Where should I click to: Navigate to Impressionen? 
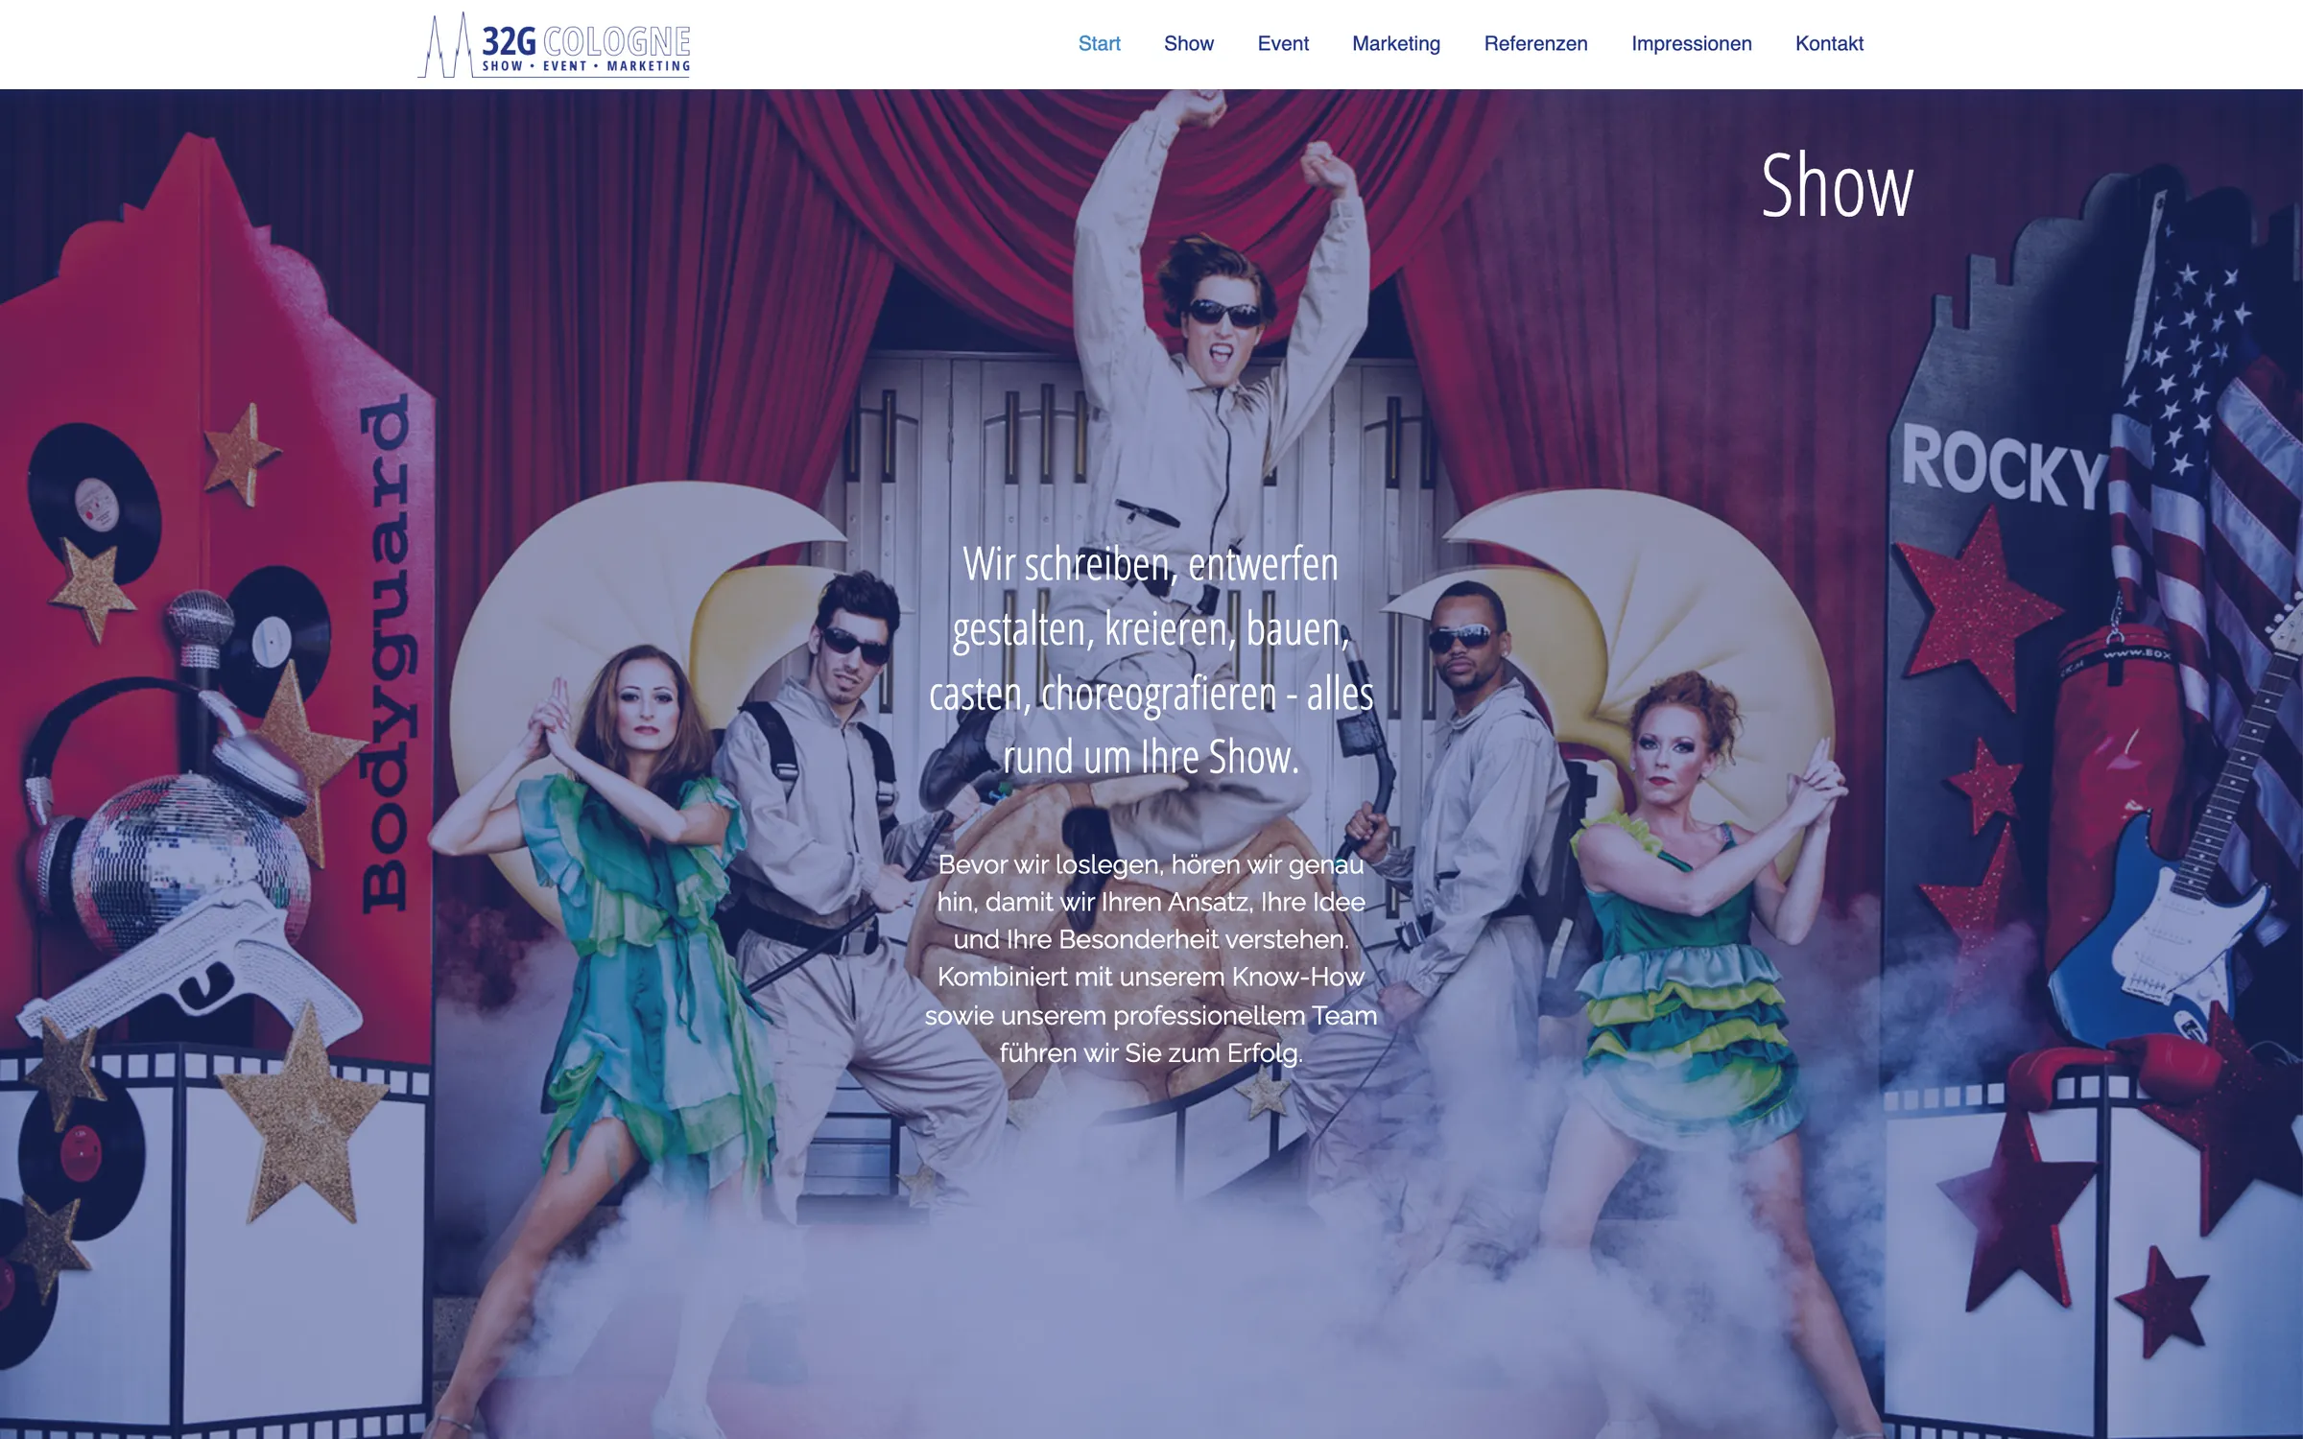tap(1691, 44)
